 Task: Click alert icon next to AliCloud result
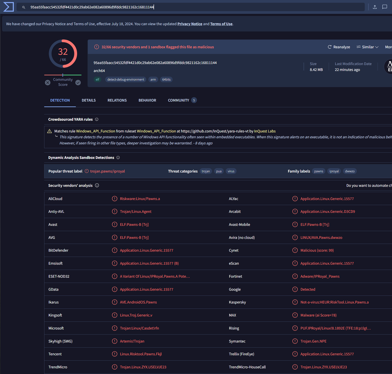[x=115, y=199]
